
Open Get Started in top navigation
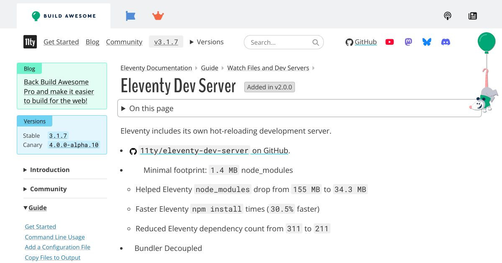point(61,42)
